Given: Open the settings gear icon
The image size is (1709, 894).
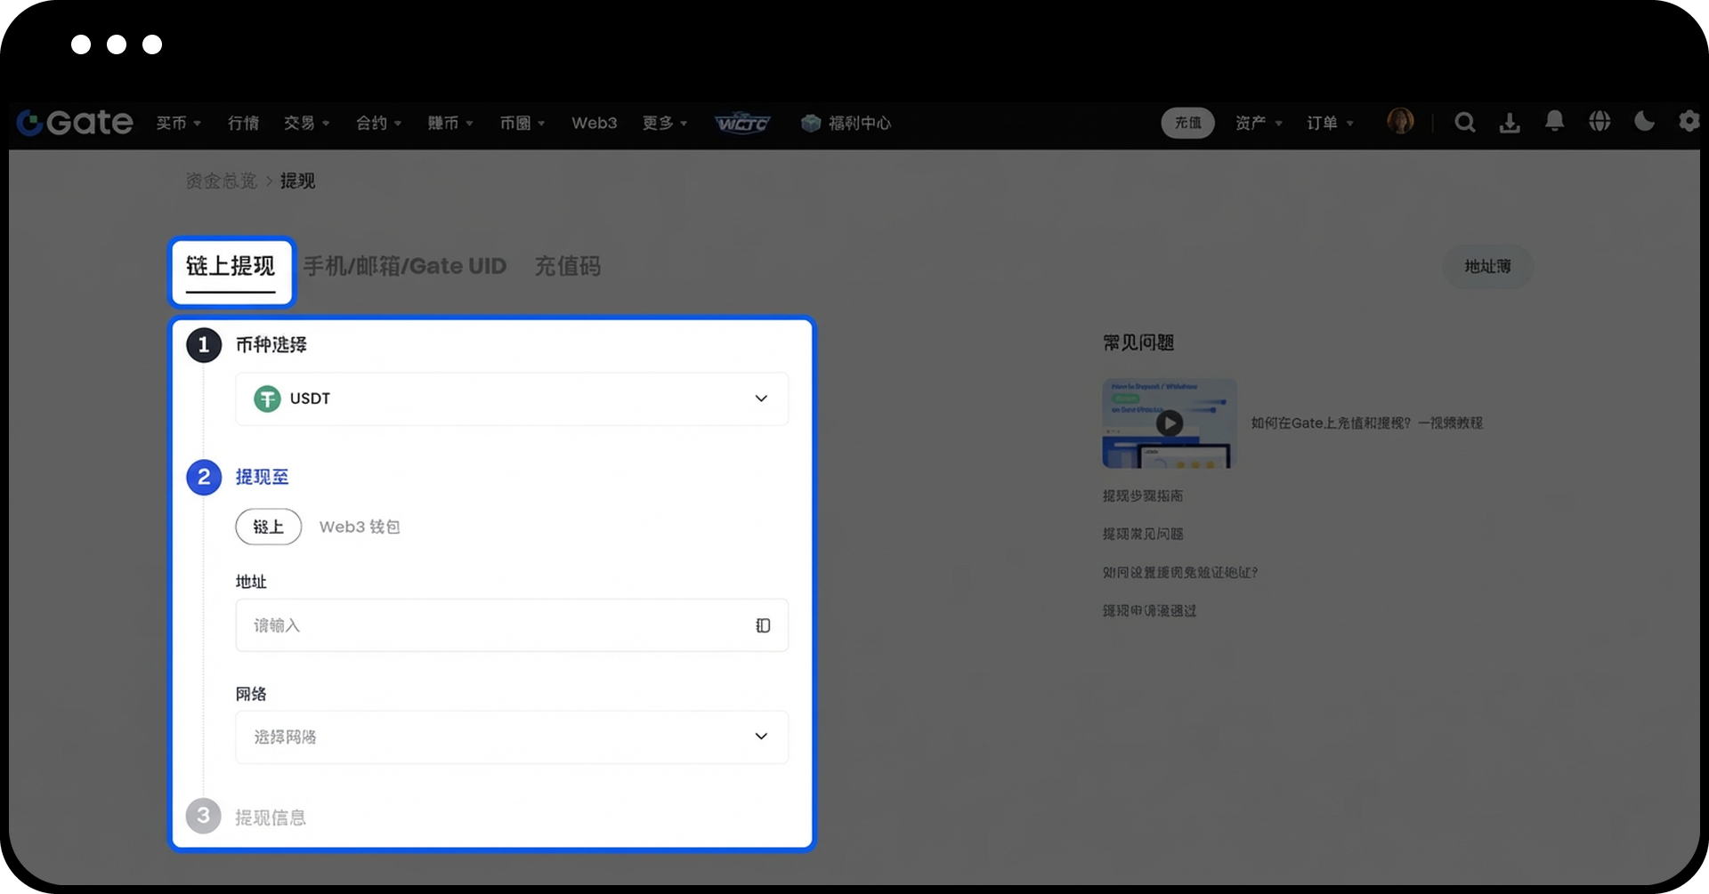Looking at the screenshot, I should click(1689, 122).
